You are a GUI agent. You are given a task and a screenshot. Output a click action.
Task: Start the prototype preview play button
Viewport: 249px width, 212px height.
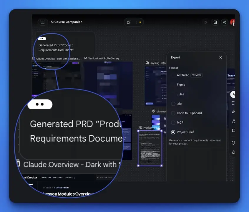tap(206, 22)
